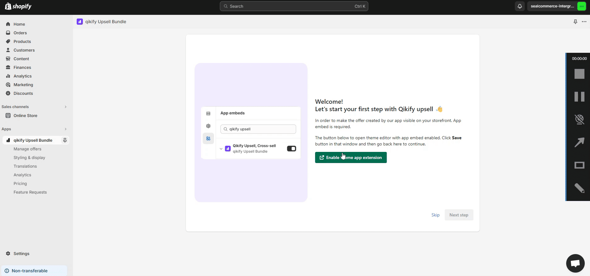The image size is (590, 276).
Task: Click the Products tag icon
Action: (x=8, y=41)
